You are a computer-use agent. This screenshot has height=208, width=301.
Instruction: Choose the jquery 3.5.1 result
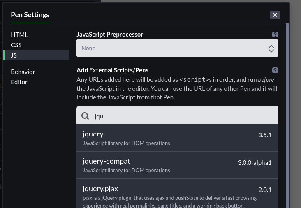tap(177, 138)
